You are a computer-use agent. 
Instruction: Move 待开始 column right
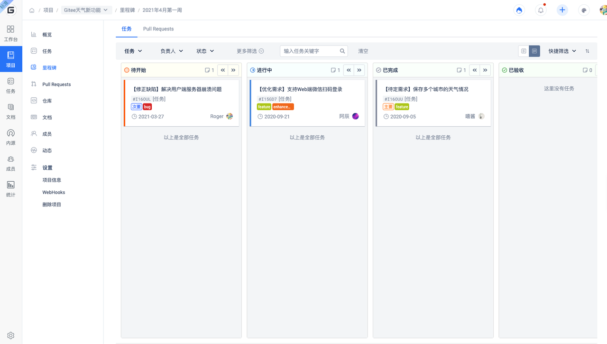pyautogui.click(x=233, y=70)
